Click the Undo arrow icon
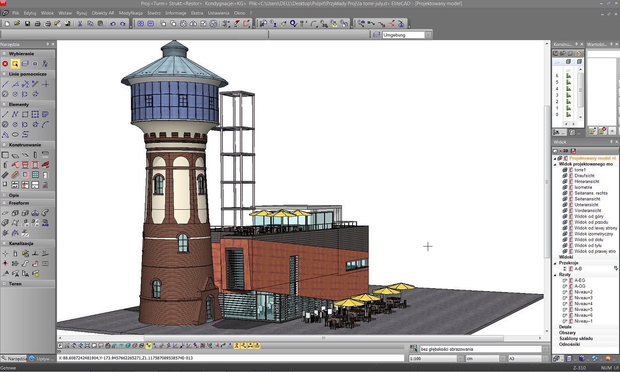The image size is (620, 372). (113, 23)
